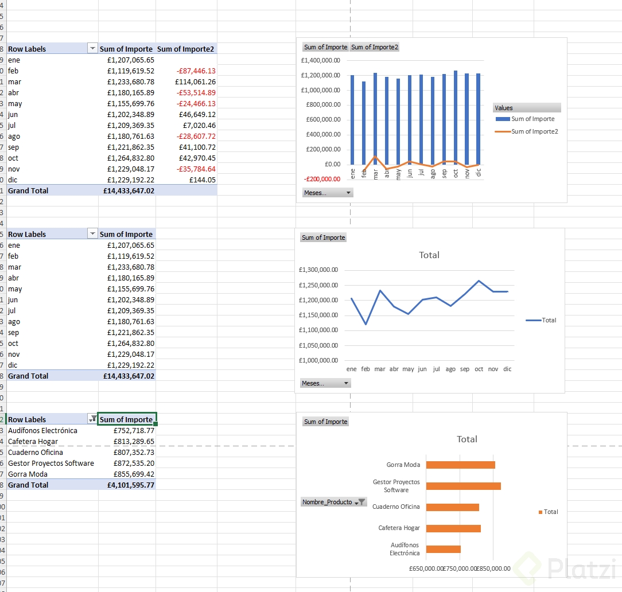Select the selected Sum of Importe header cell in product table

point(127,419)
